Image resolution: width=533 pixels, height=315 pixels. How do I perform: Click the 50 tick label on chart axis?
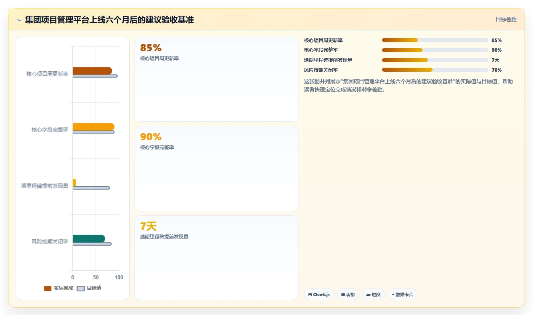coord(96,277)
